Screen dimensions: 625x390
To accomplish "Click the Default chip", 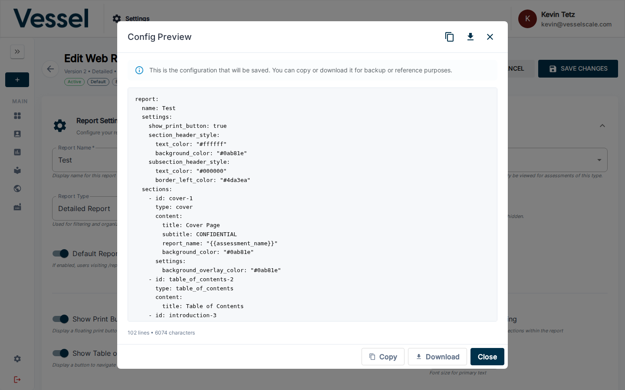I will [x=98, y=81].
